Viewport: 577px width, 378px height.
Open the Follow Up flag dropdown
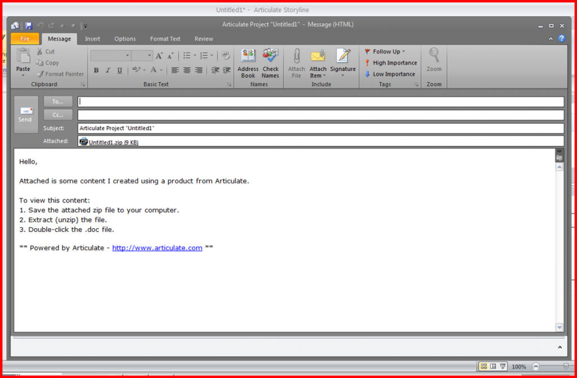pyautogui.click(x=384, y=51)
